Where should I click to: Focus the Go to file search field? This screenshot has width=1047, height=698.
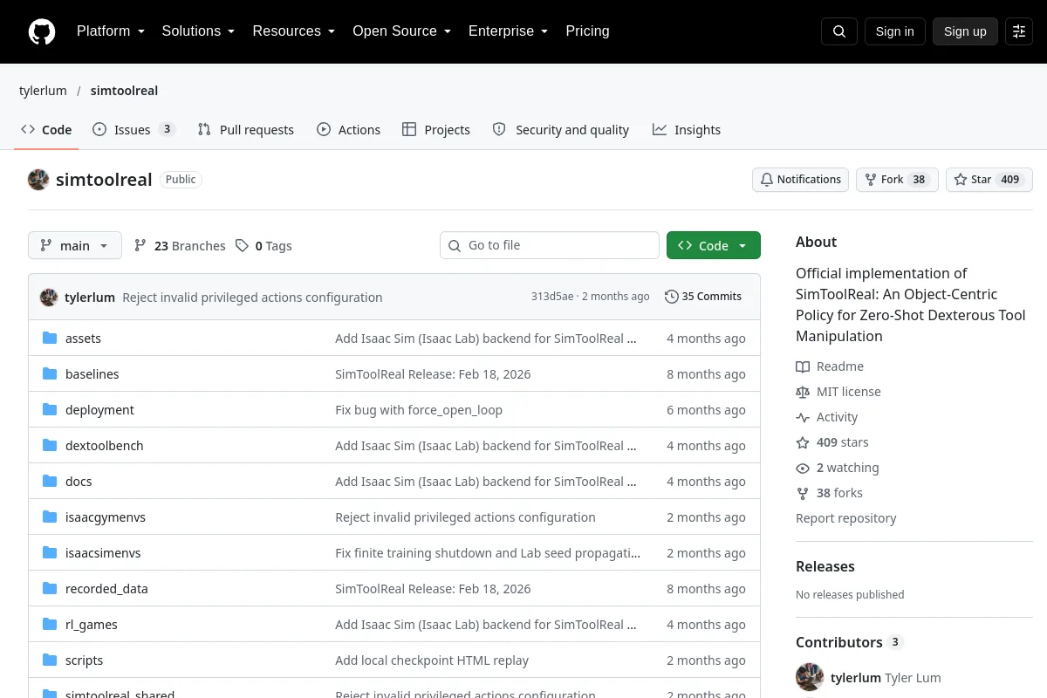[x=550, y=245]
